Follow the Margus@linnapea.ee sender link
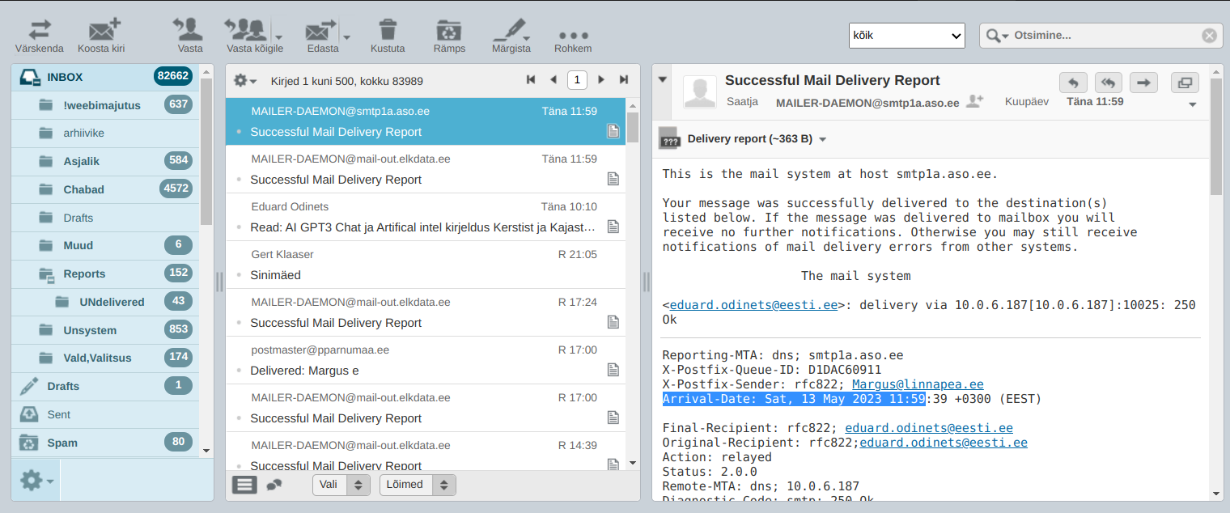1230x513 pixels. (918, 384)
